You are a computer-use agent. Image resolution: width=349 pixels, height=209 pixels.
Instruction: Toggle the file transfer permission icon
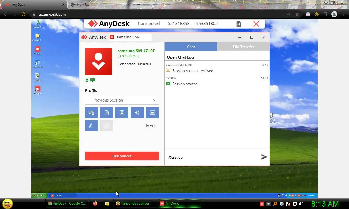(x=107, y=113)
